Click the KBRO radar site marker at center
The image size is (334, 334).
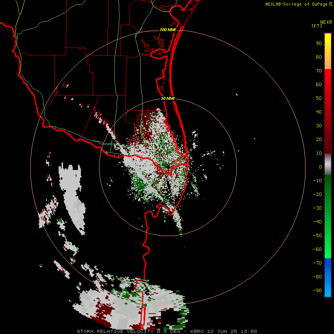(x=168, y=167)
